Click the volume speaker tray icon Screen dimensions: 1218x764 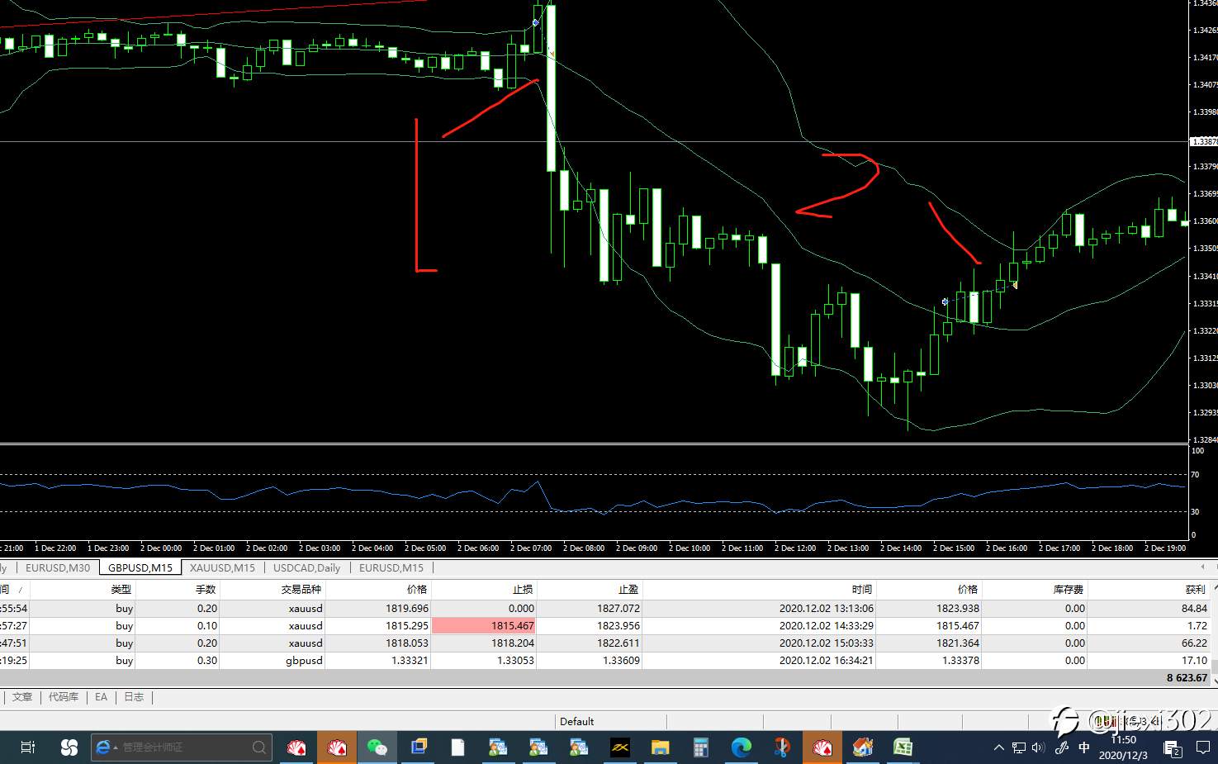pyautogui.click(x=1038, y=747)
